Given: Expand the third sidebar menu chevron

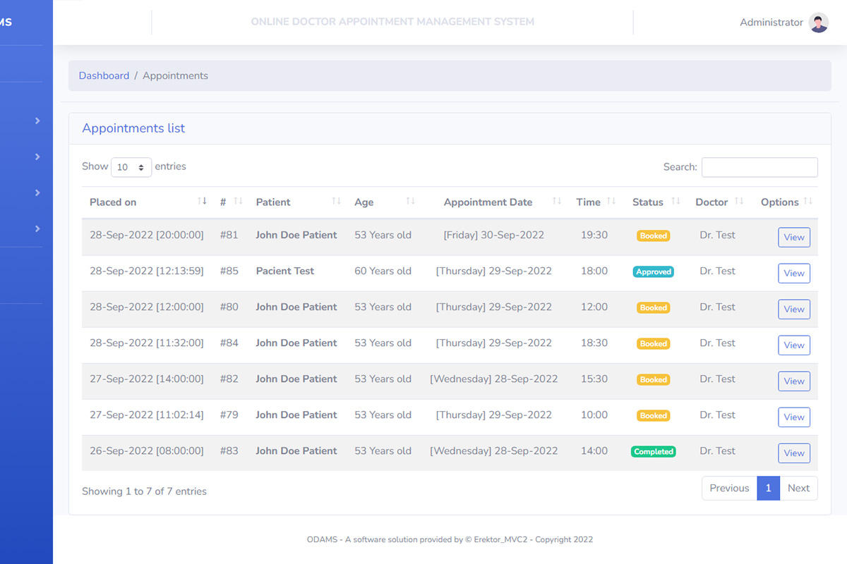Looking at the screenshot, I should click(37, 193).
